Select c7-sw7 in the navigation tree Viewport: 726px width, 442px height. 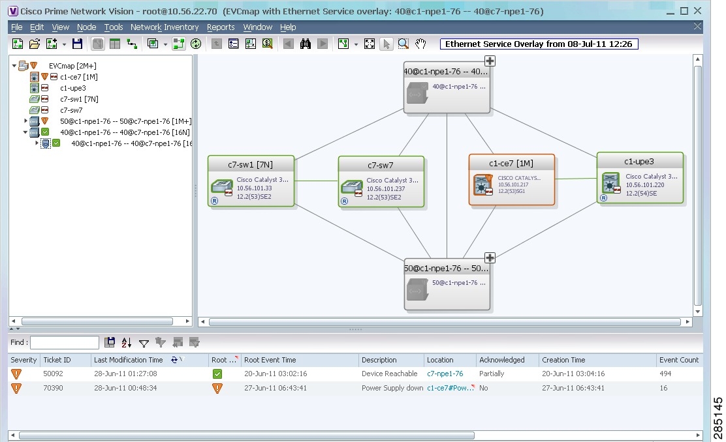tap(71, 110)
